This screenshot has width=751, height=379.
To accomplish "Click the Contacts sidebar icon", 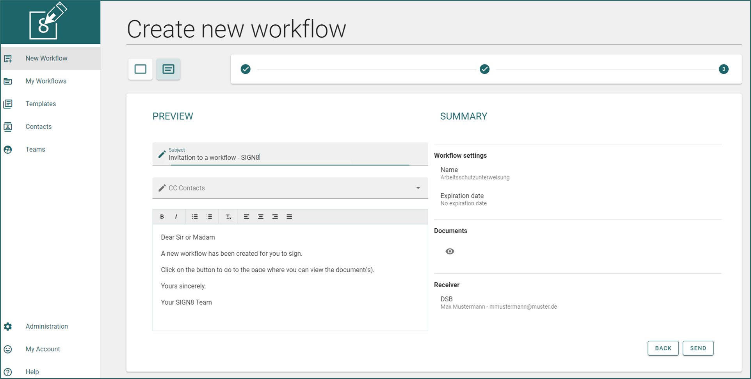I will coord(8,127).
